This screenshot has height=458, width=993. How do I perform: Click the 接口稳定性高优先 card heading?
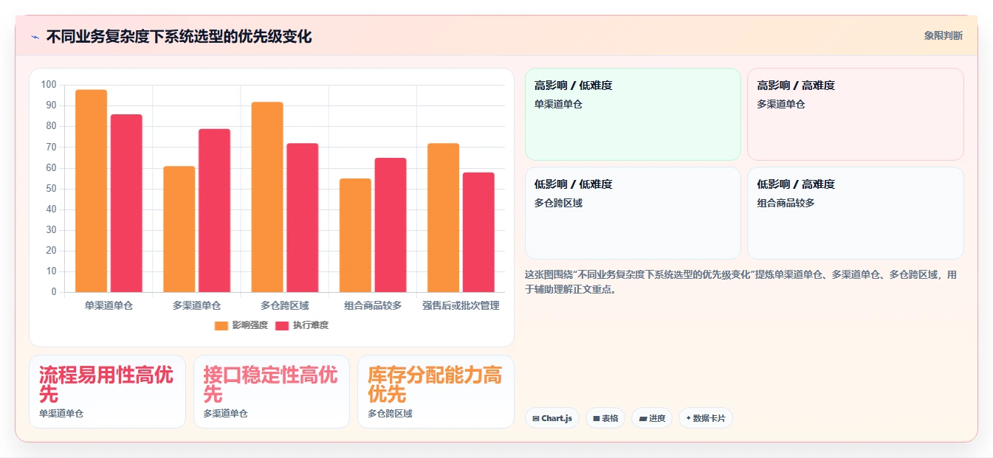270,384
